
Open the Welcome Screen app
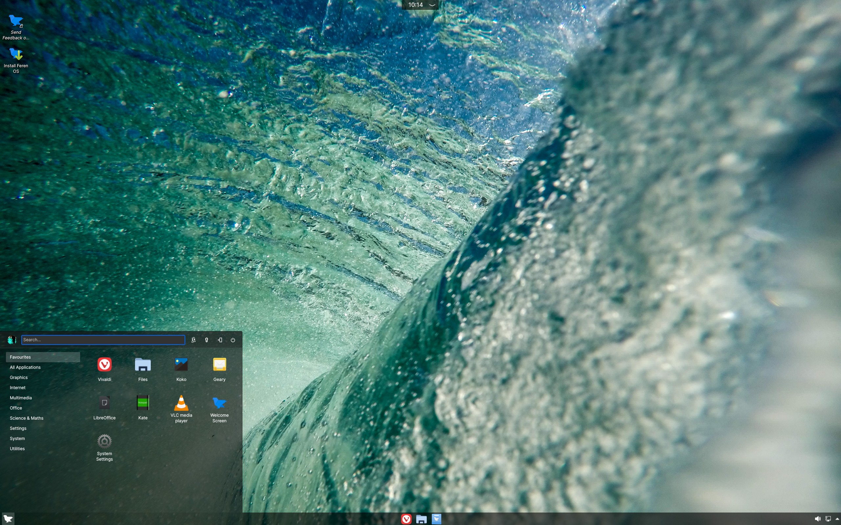click(x=219, y=409)
